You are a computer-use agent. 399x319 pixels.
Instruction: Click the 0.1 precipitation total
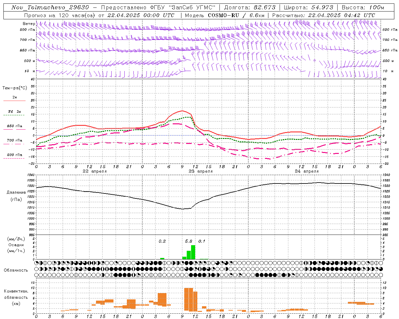point(202,241)
